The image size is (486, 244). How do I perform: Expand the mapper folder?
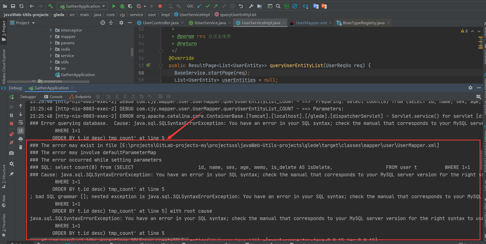pos(51,36)
